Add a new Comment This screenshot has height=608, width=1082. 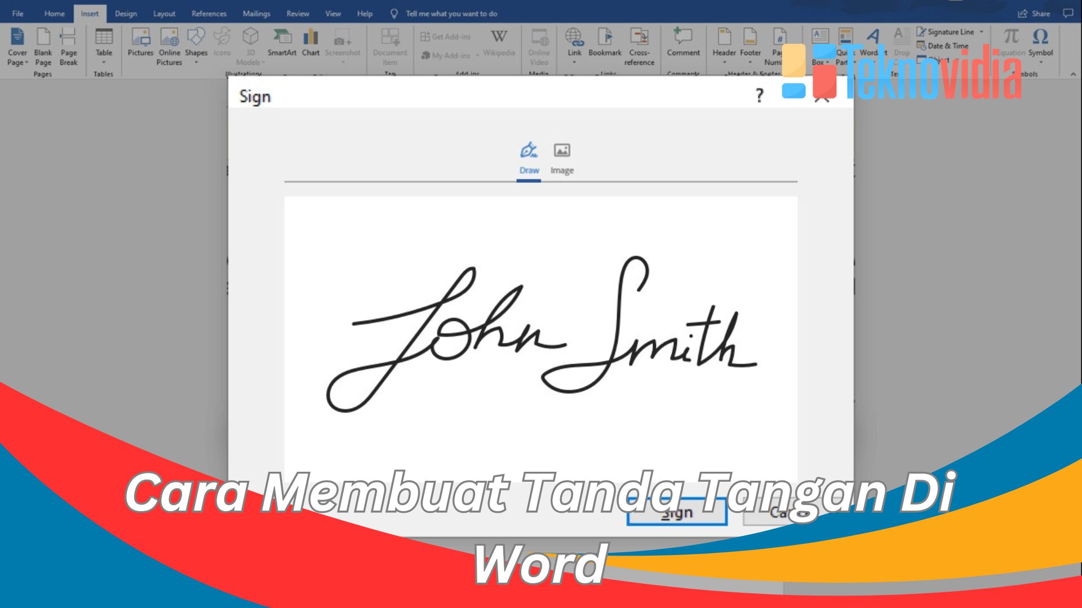[683, 42]
